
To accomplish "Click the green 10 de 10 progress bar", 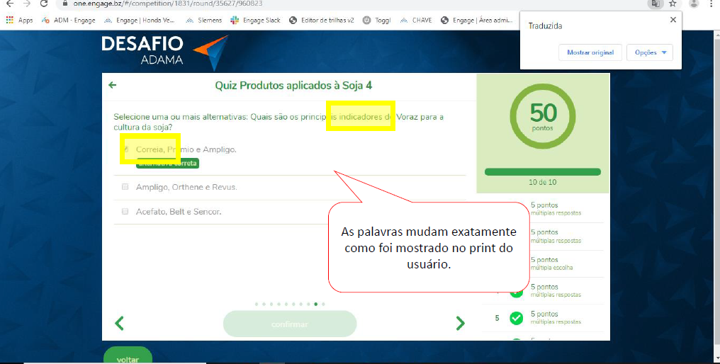I will coord(543,171).
